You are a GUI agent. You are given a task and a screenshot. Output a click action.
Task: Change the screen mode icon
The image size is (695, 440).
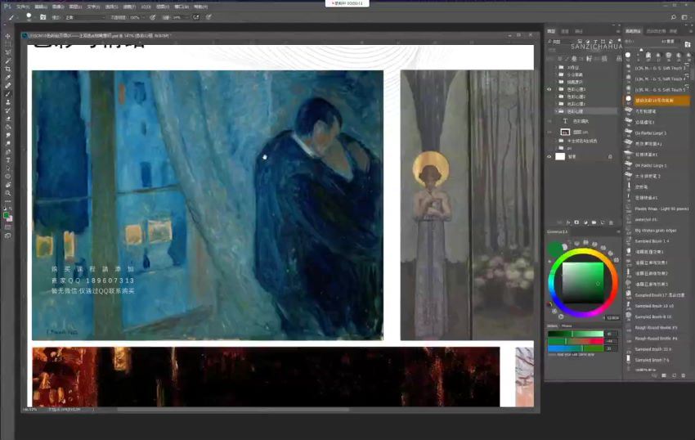pyautogui.click(x=7, y=236)
